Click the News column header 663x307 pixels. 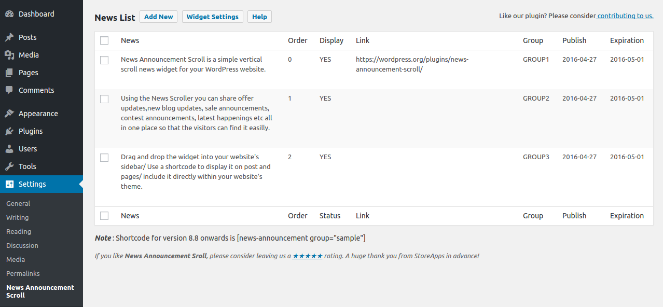(130, 40)
